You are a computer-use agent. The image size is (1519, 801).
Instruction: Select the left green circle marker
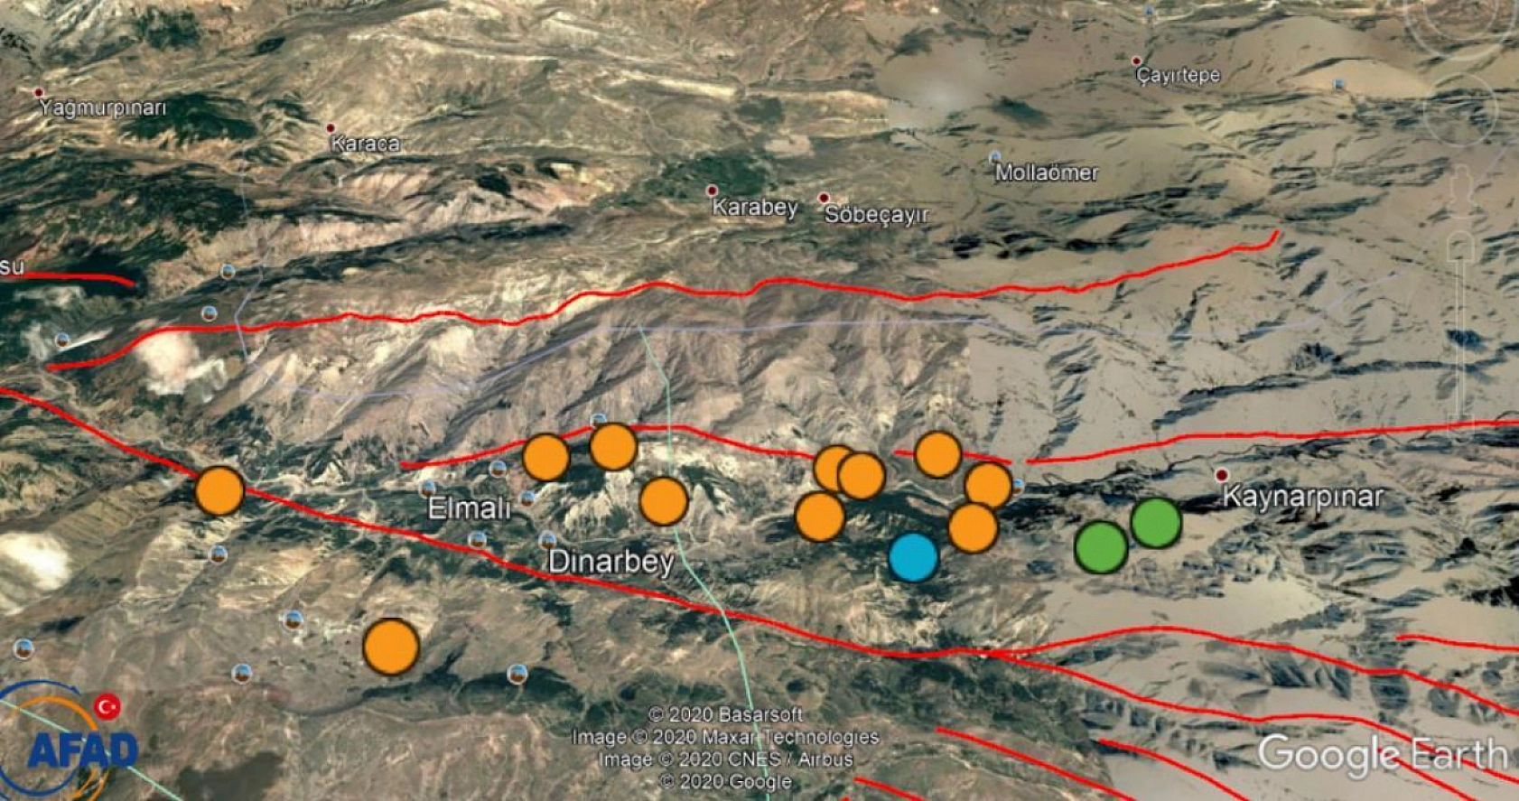point(1101,547)
